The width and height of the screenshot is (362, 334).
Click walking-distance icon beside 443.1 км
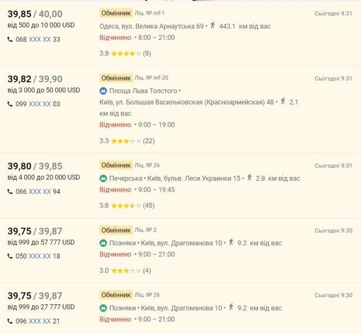tap(213, 26)
